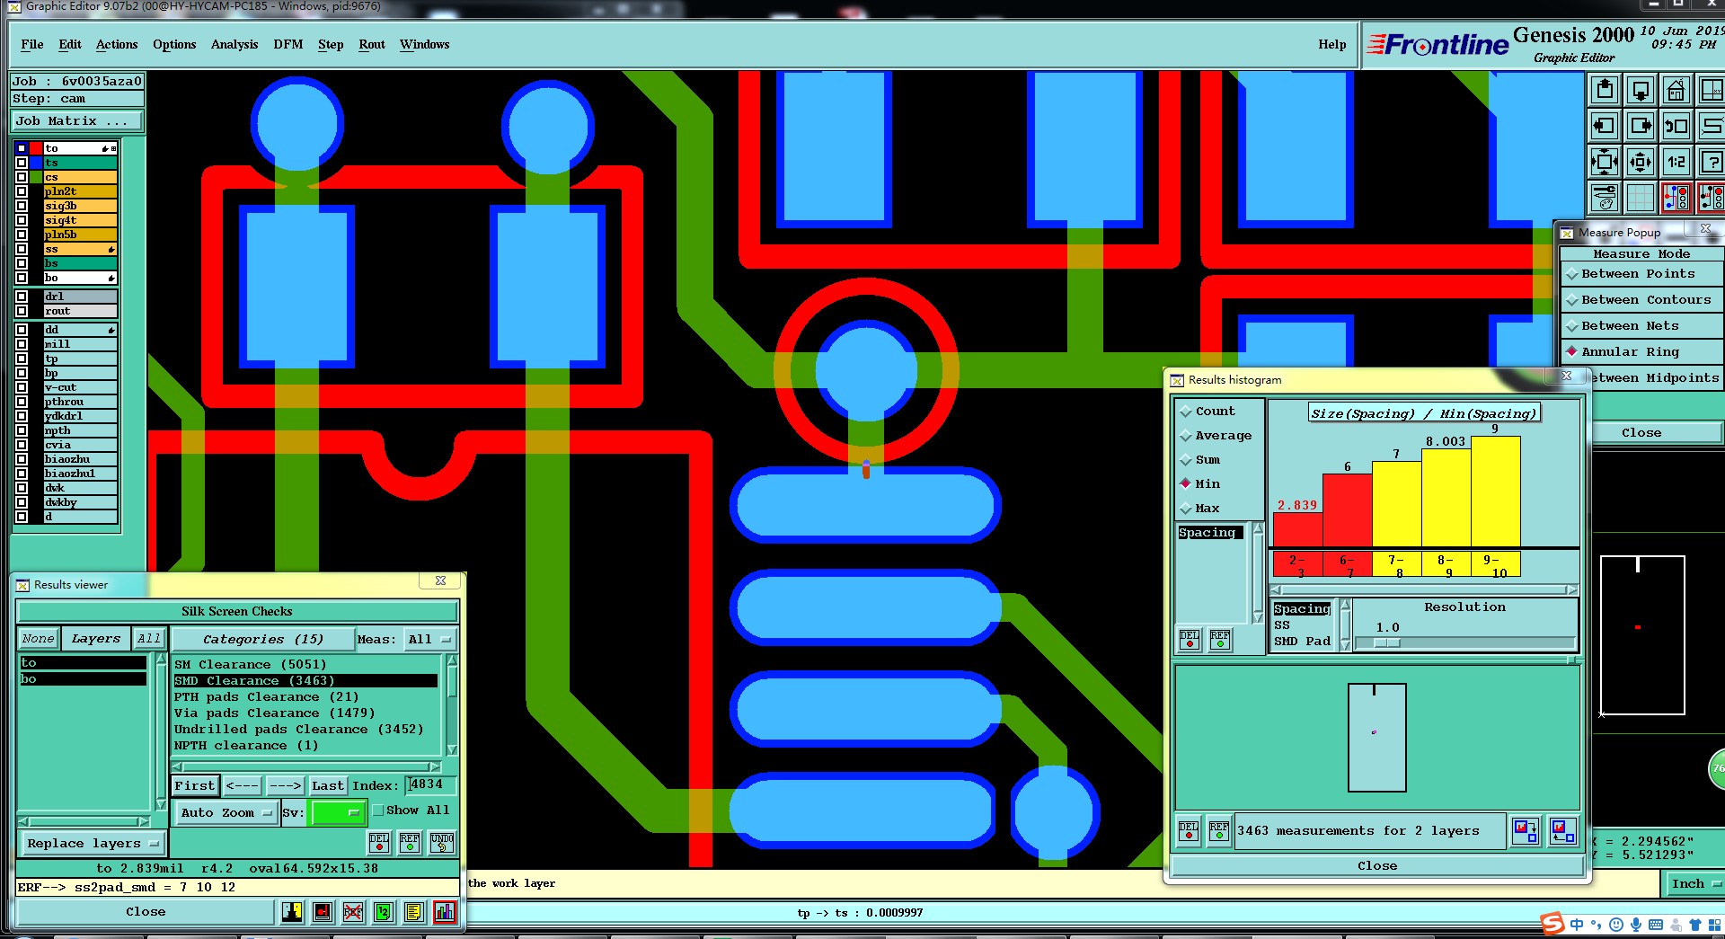Toggle the grid display icon
This screenshot has height=939, width=1725.
[1641, 198]
